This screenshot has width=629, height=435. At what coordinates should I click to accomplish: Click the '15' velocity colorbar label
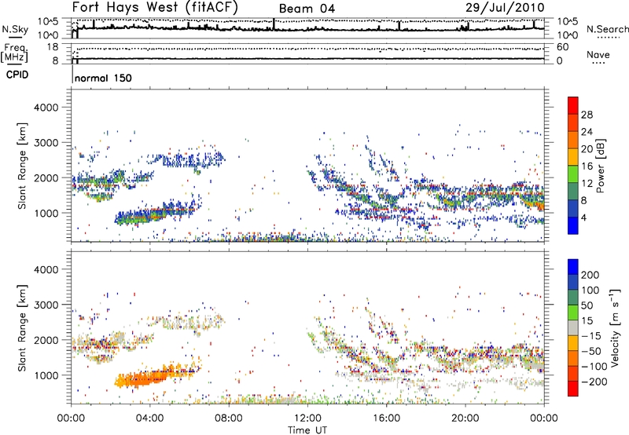click(587, 321)
